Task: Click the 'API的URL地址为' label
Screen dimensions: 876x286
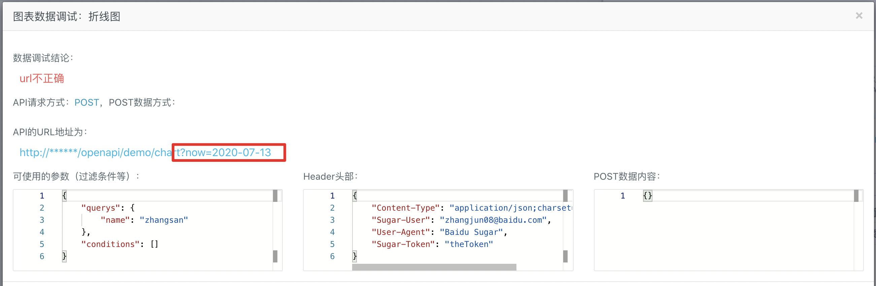Action: pyautogui.click(x=50, y=132)
